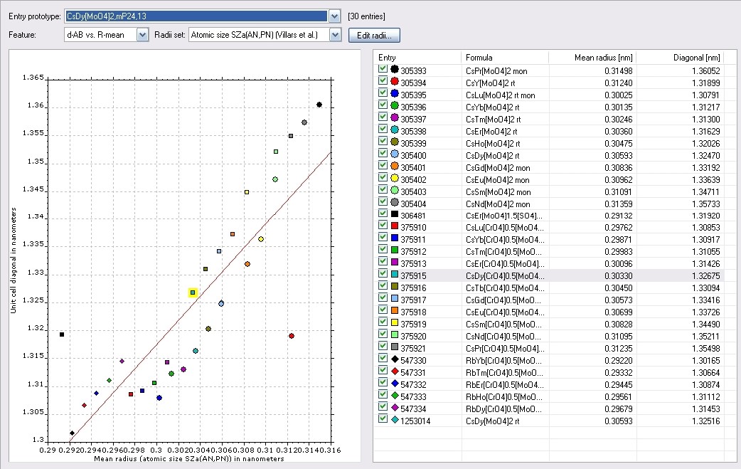Viewport: 741px width, 469px height.
Task: Click the orange circle data point in plot
Action: pyautogui.click(x=247, y=264)
